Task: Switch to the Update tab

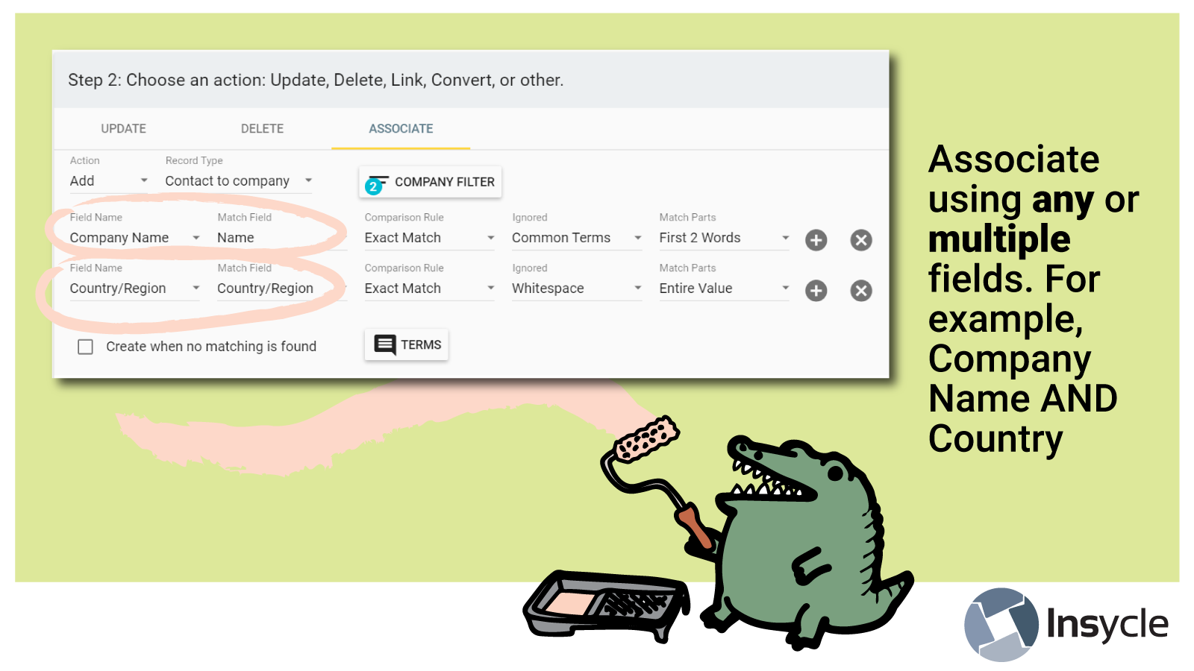Action: tap(123, 128)
